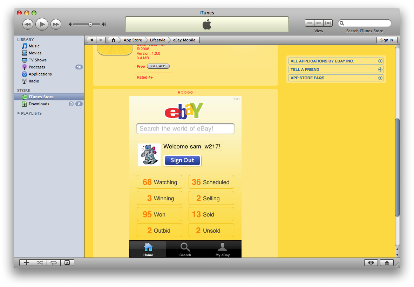
Task: Select the fifth screenshot page dot
Action: click(192, 93)
